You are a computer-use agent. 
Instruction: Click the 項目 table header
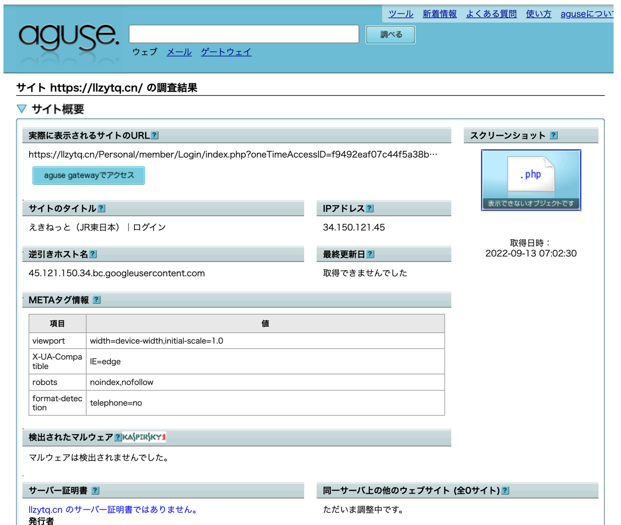(x=57, y=323)
